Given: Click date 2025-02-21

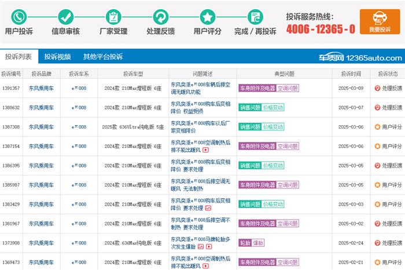Looking at the screenshot, I should 351,262.
